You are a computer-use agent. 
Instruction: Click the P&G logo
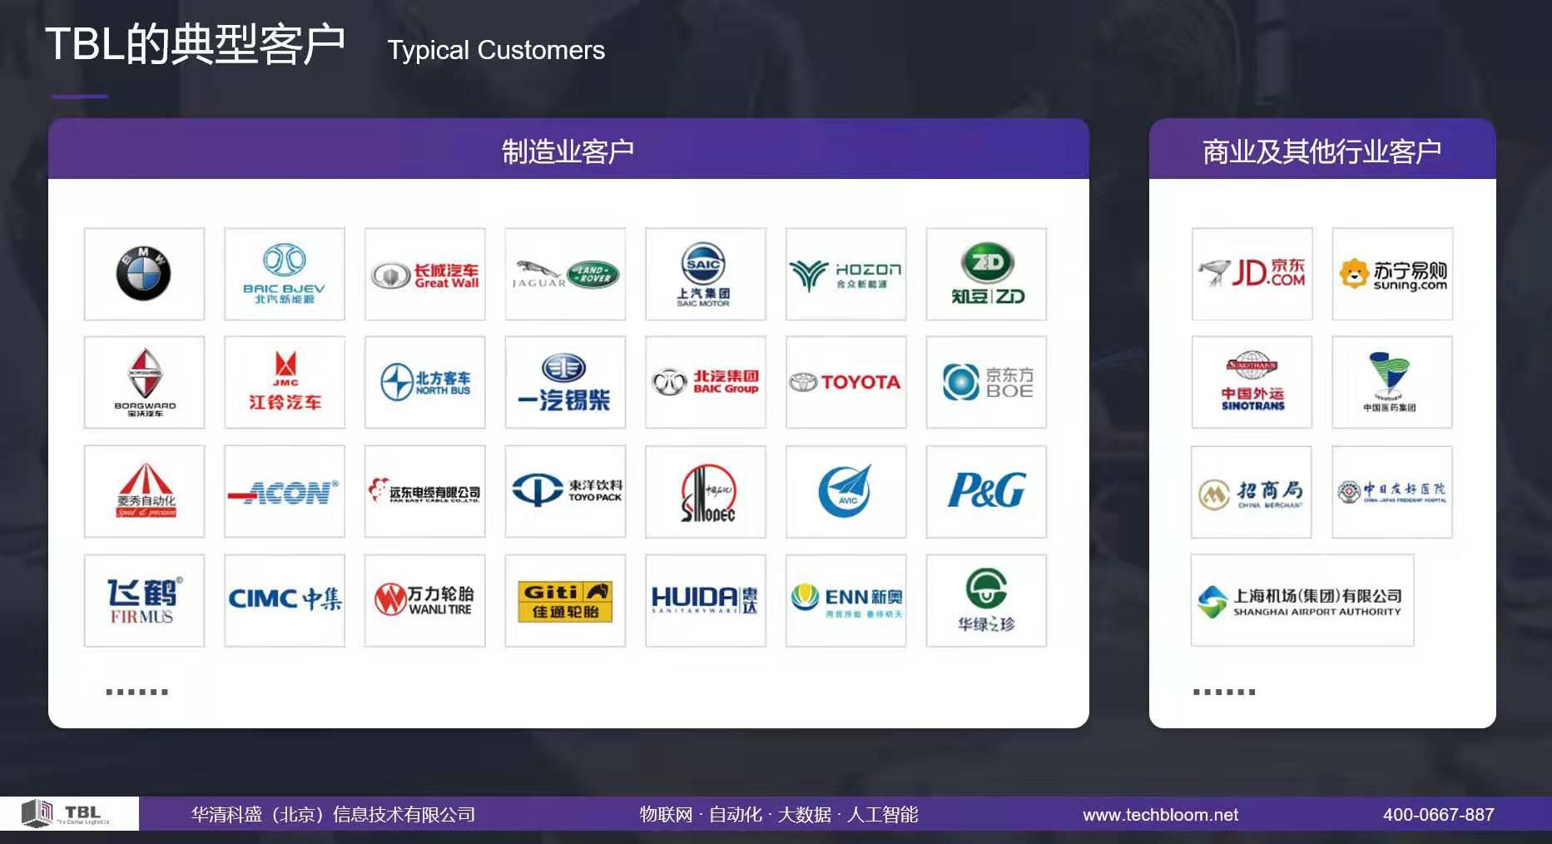click(x=986, y=491)
